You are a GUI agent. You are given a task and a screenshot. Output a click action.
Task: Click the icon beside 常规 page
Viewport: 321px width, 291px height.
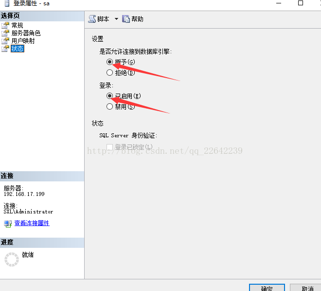pos(5,25)
